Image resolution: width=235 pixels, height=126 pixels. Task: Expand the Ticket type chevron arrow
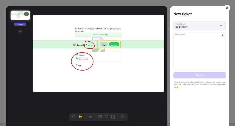(x=221, y=26)
